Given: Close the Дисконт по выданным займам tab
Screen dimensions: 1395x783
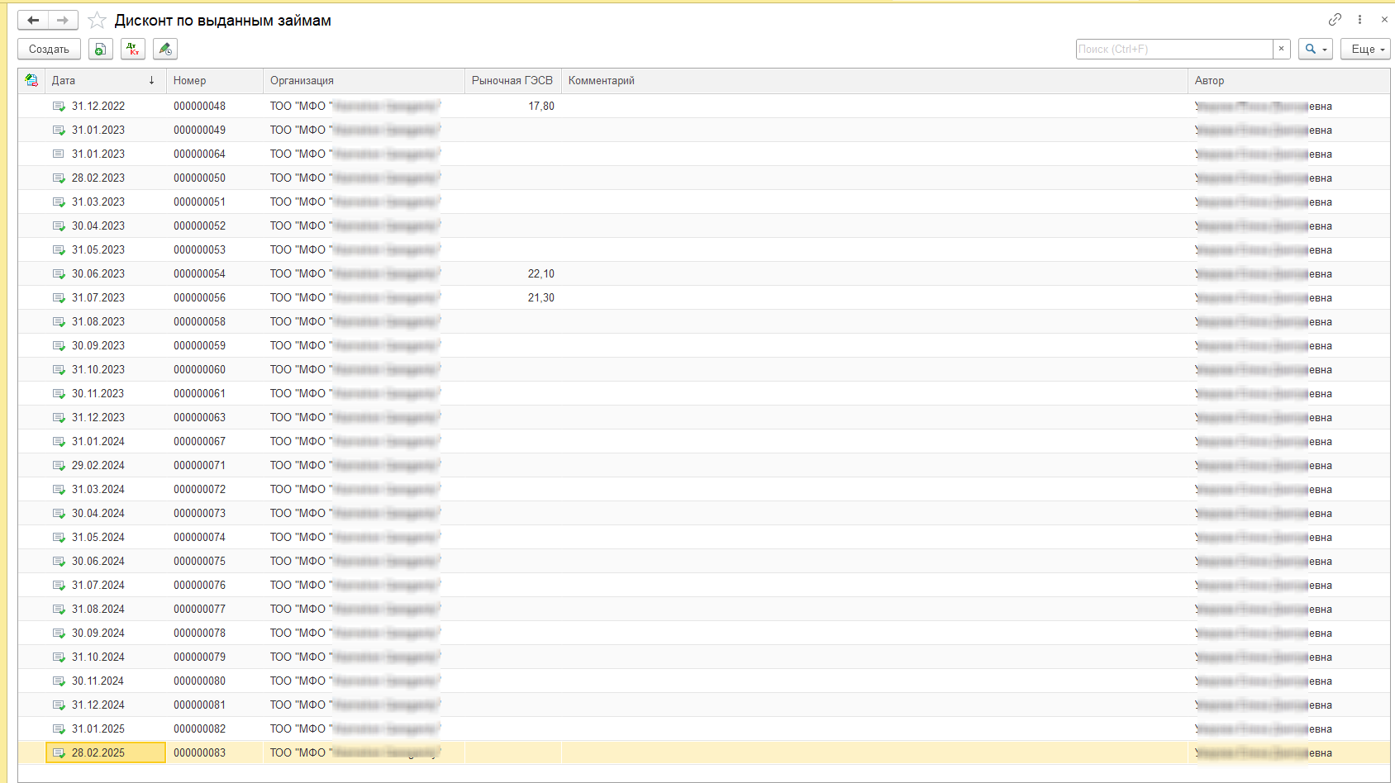Looking at the screenshot, I should [1384, 20].
